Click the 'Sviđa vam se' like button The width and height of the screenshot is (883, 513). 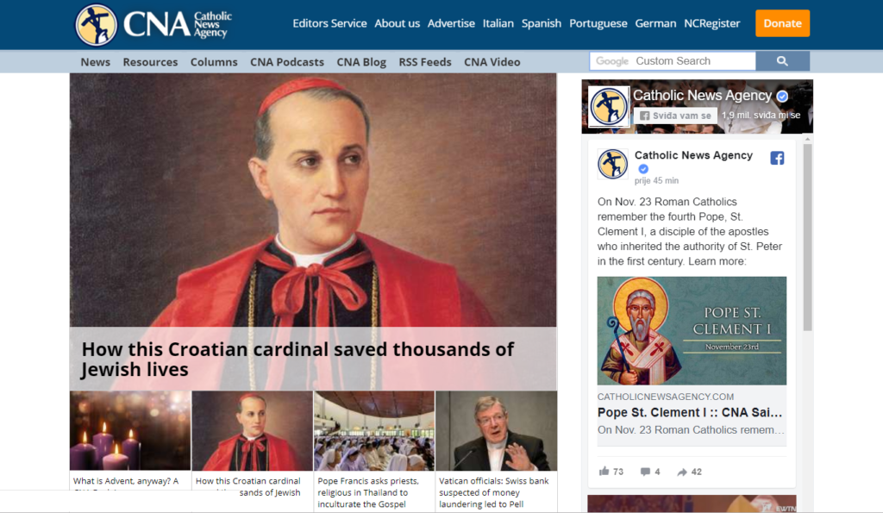tap(675, 116)
